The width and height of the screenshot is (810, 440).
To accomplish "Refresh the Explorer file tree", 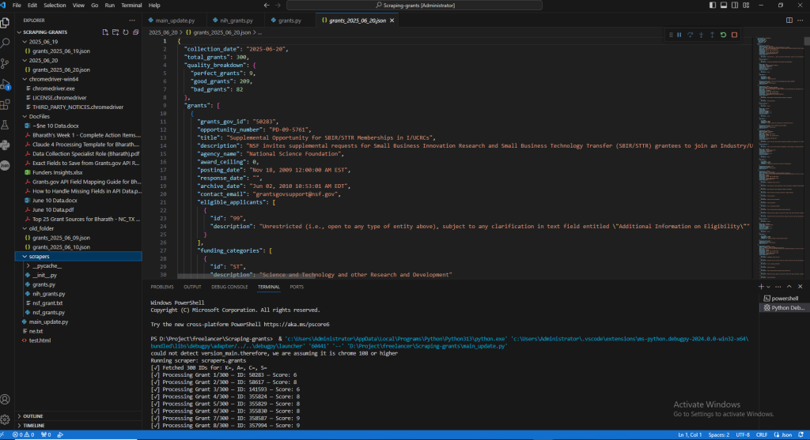I will (127, 32).
